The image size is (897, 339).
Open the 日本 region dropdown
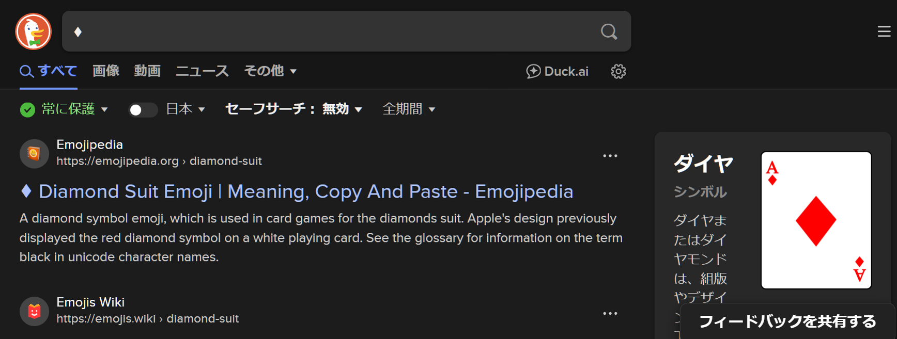185,109
